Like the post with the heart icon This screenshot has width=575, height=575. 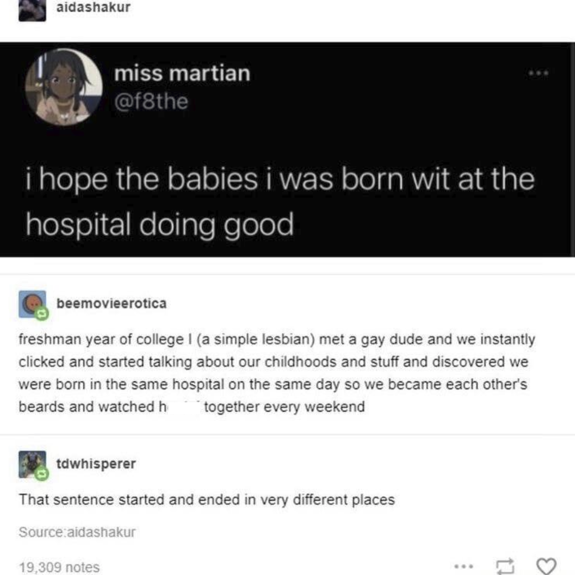coord(547,565)
